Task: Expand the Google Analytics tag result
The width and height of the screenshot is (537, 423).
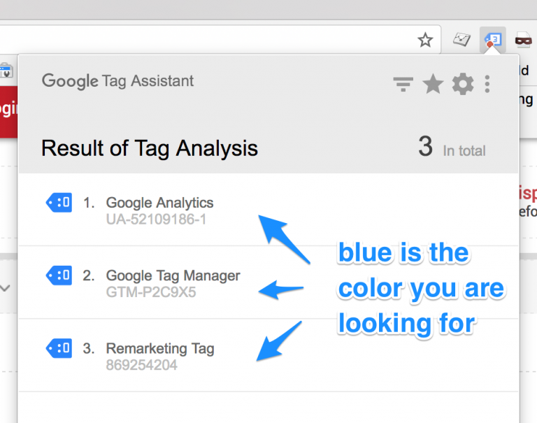Action: point(159,203)
